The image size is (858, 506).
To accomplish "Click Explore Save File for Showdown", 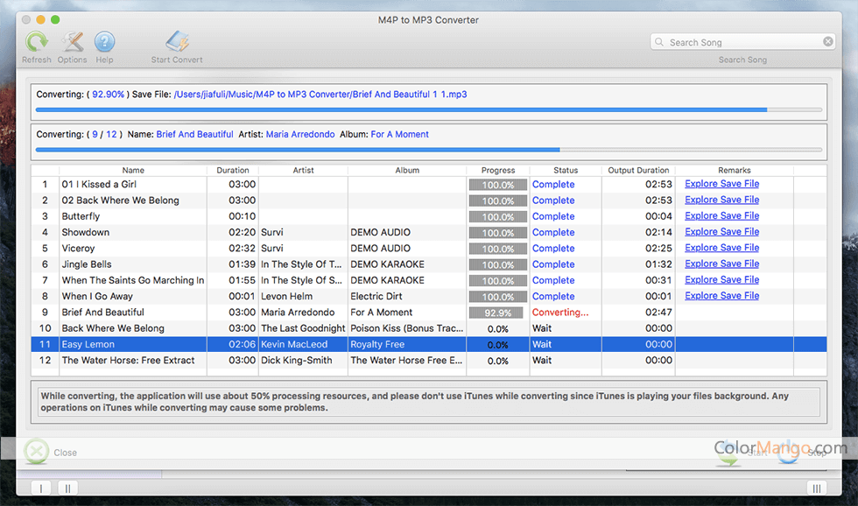I will (721, 232).
